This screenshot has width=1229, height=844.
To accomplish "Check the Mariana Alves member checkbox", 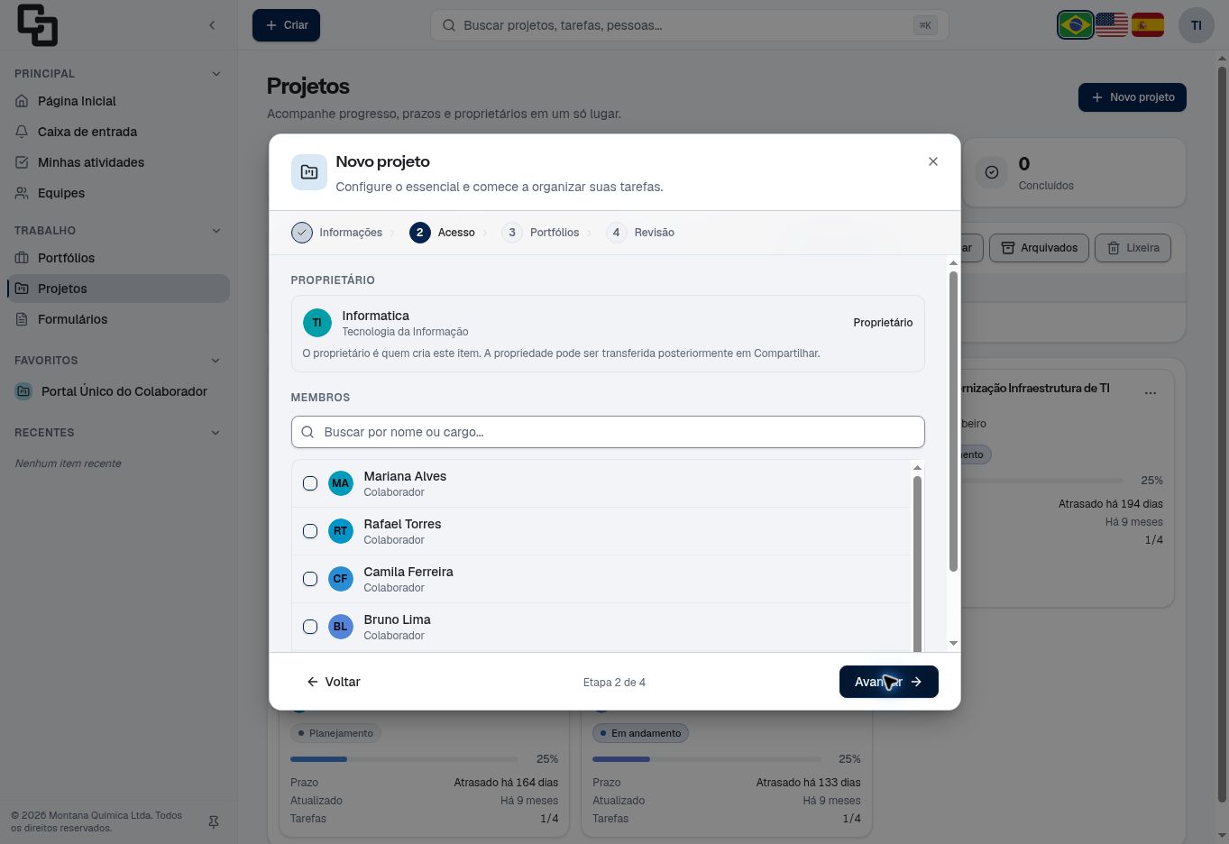I will (310, 483).
